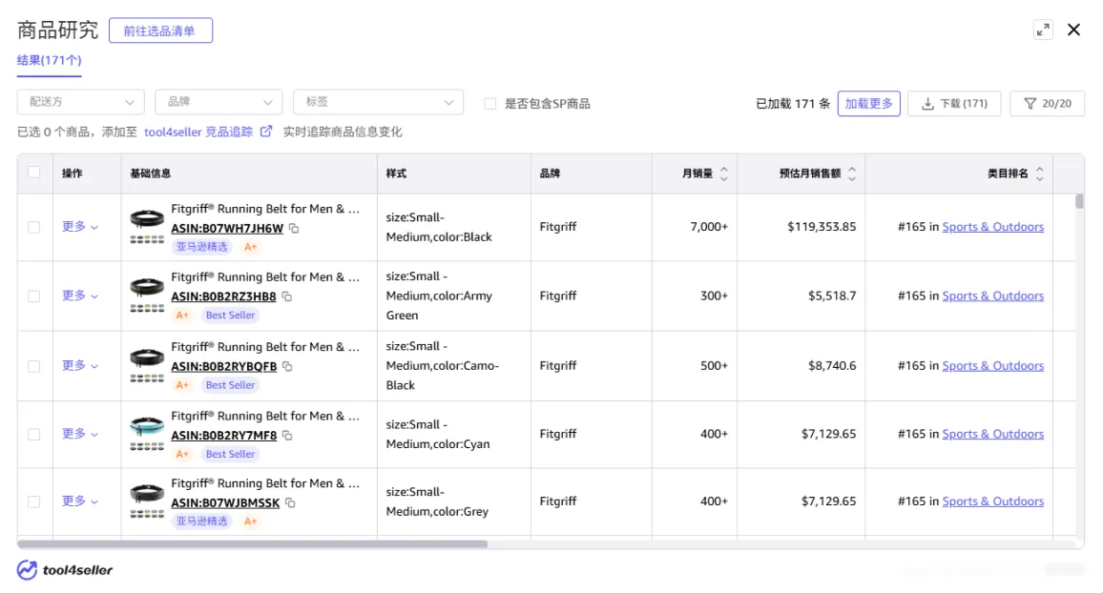
Task: Open the 配送方 dropdown
Action: [x=81, y=102]
